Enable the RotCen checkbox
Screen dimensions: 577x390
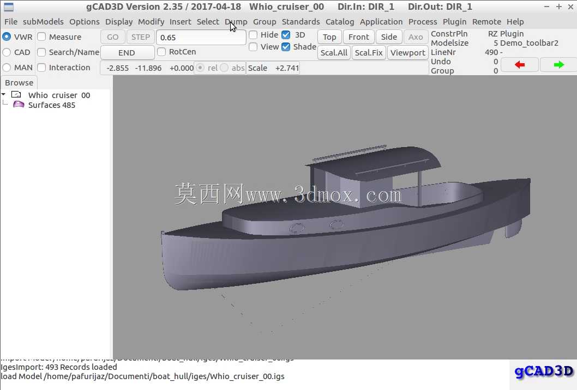point(161,52)
